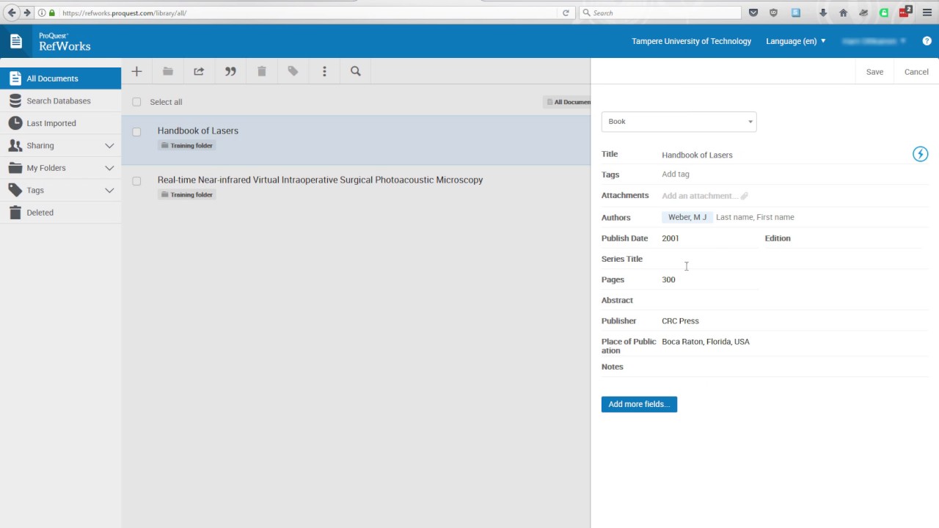Click the assign to folder icon
939x528 pixels.
click(x=168, y=72)
